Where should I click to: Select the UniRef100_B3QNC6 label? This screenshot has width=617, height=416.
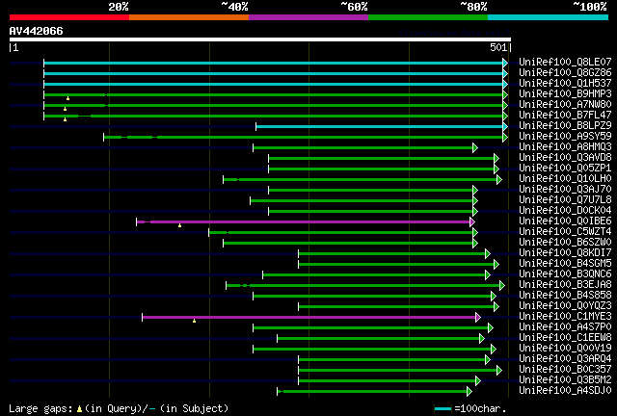pos(565,274)
